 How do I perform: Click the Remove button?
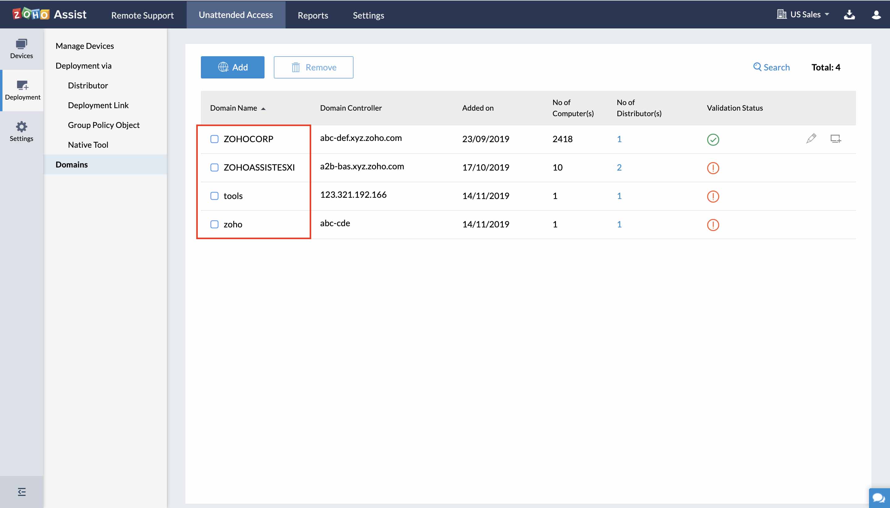313,67
